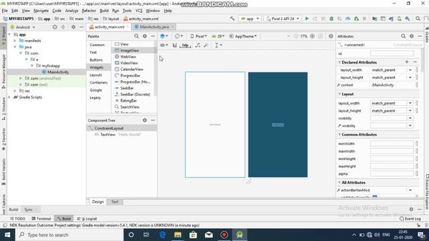This screenshot has height=241, width=429.
Task: Open the TODO tool window
Action: pyautogui.click(x=18, y=219)
